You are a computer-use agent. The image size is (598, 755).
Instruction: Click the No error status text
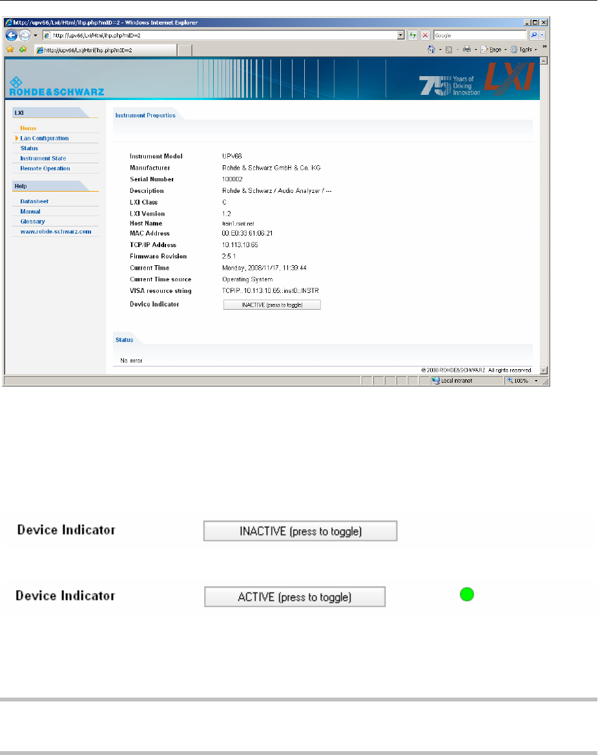(x=131, y=361)
